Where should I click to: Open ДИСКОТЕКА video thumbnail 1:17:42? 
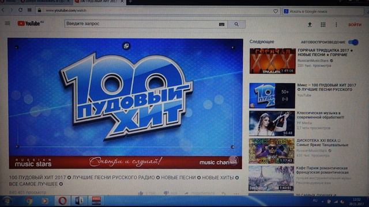[272, 151]
